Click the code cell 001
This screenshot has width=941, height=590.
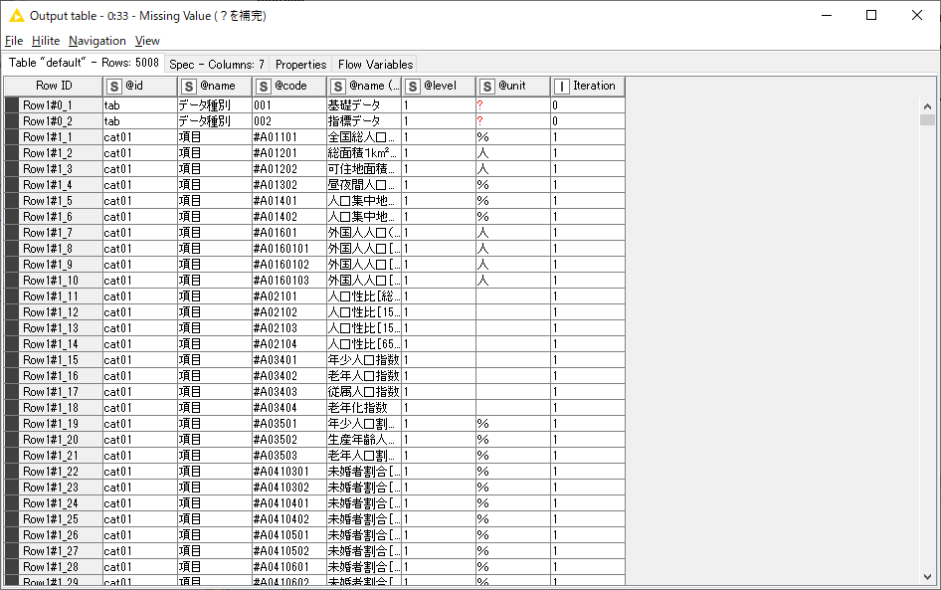coord(289,105)
